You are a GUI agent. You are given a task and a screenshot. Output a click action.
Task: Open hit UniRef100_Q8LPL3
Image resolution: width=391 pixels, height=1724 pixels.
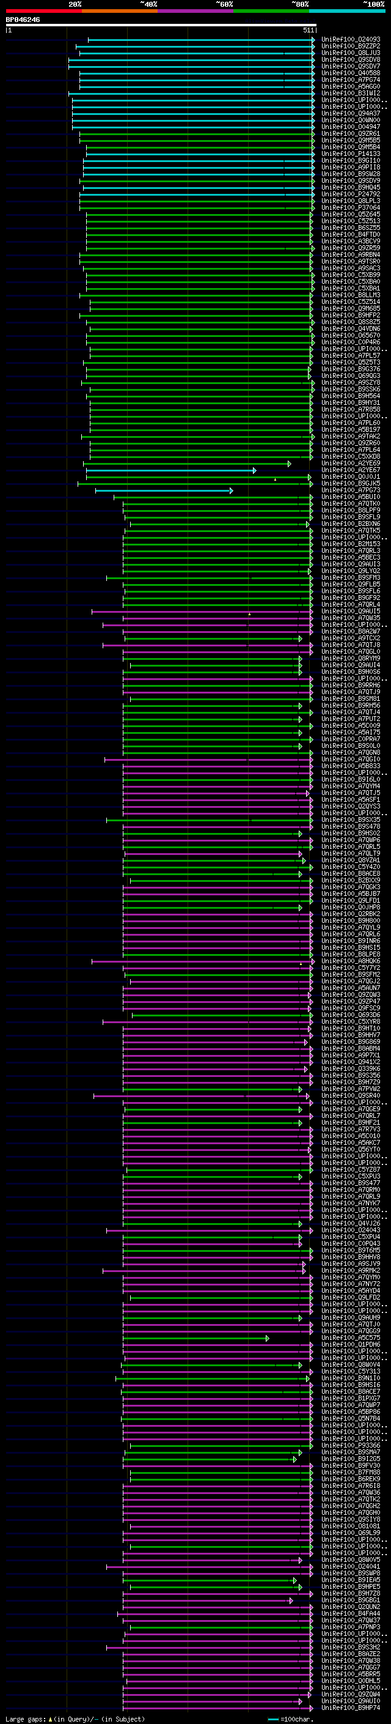coord(351,201)
